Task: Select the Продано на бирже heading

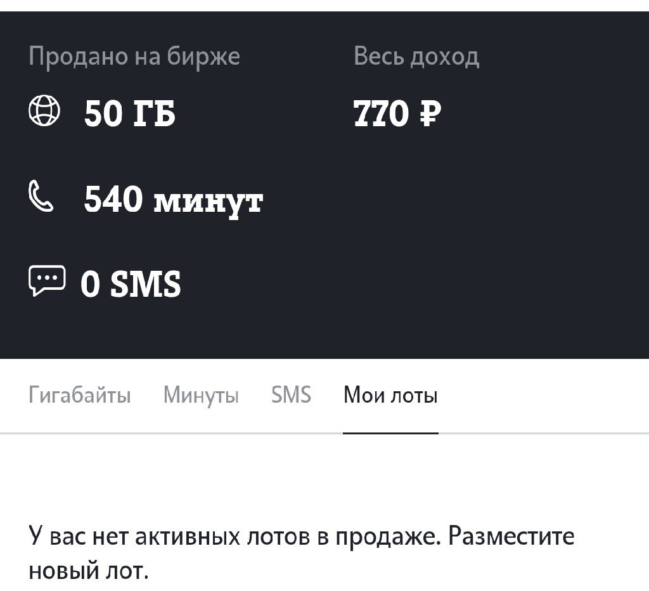Action: click(136, 56)
